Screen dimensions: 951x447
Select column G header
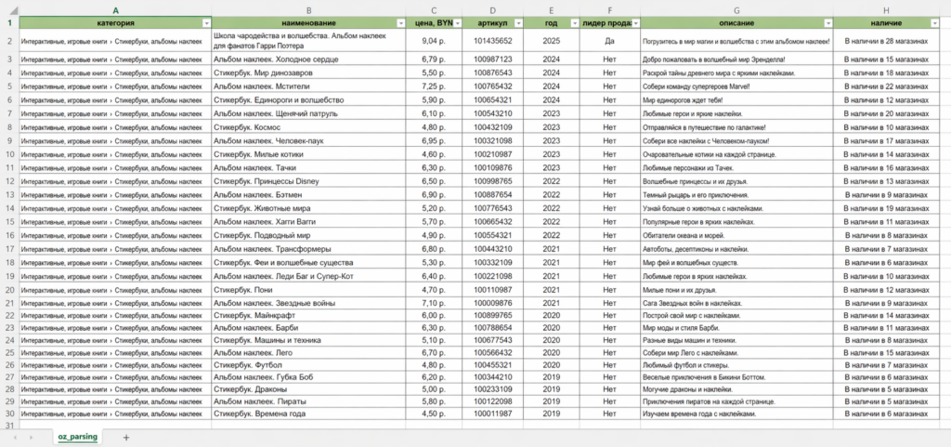736,10
